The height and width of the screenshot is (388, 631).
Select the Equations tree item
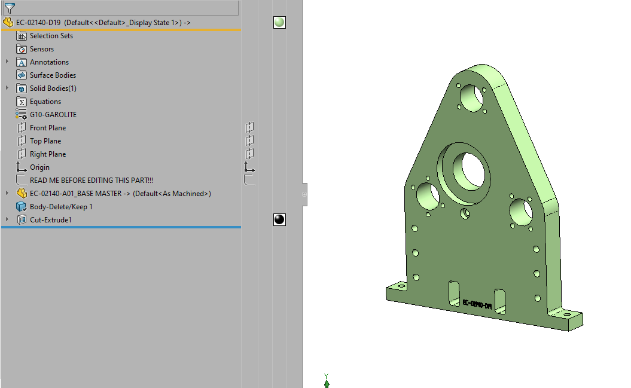click(x=45, y=102)
